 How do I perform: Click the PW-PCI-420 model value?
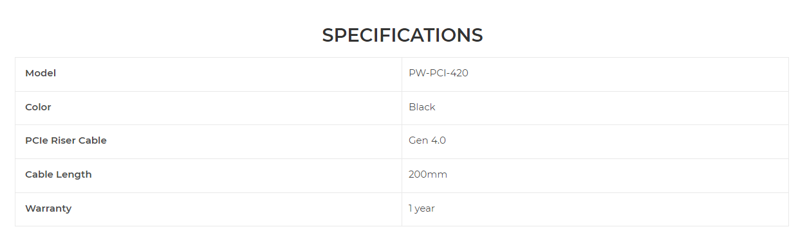(438, 73)
